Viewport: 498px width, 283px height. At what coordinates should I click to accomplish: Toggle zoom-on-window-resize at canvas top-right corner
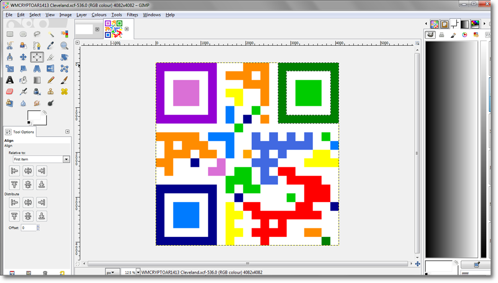417,43
